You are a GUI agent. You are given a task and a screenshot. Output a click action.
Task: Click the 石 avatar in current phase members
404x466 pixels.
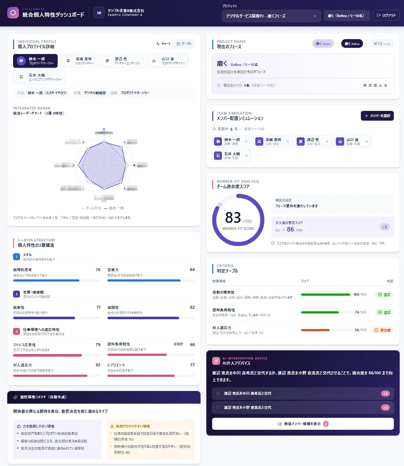tap(386, 86)
